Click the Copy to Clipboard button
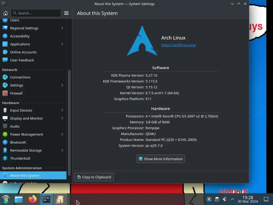The width and height of the screenshot is (273, 205). click(x=94, y=177)
